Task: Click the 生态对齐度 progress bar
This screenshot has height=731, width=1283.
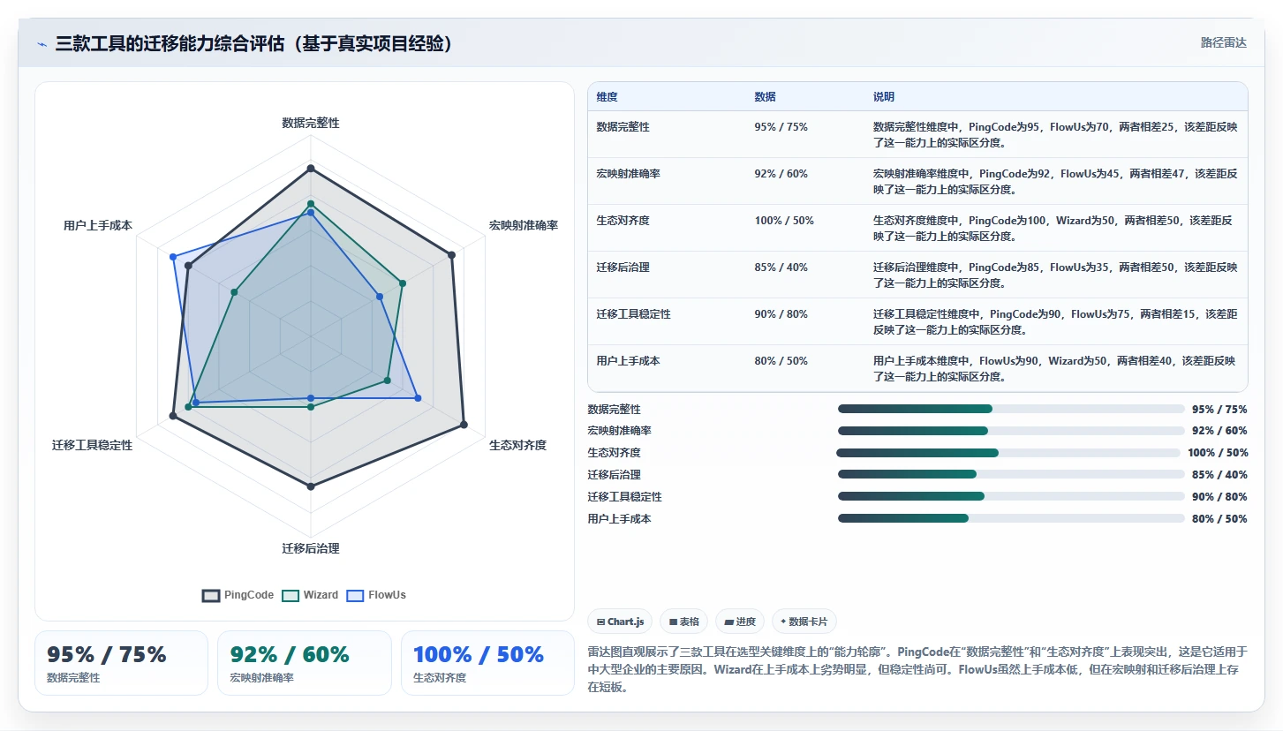Action: (1008, 453)
